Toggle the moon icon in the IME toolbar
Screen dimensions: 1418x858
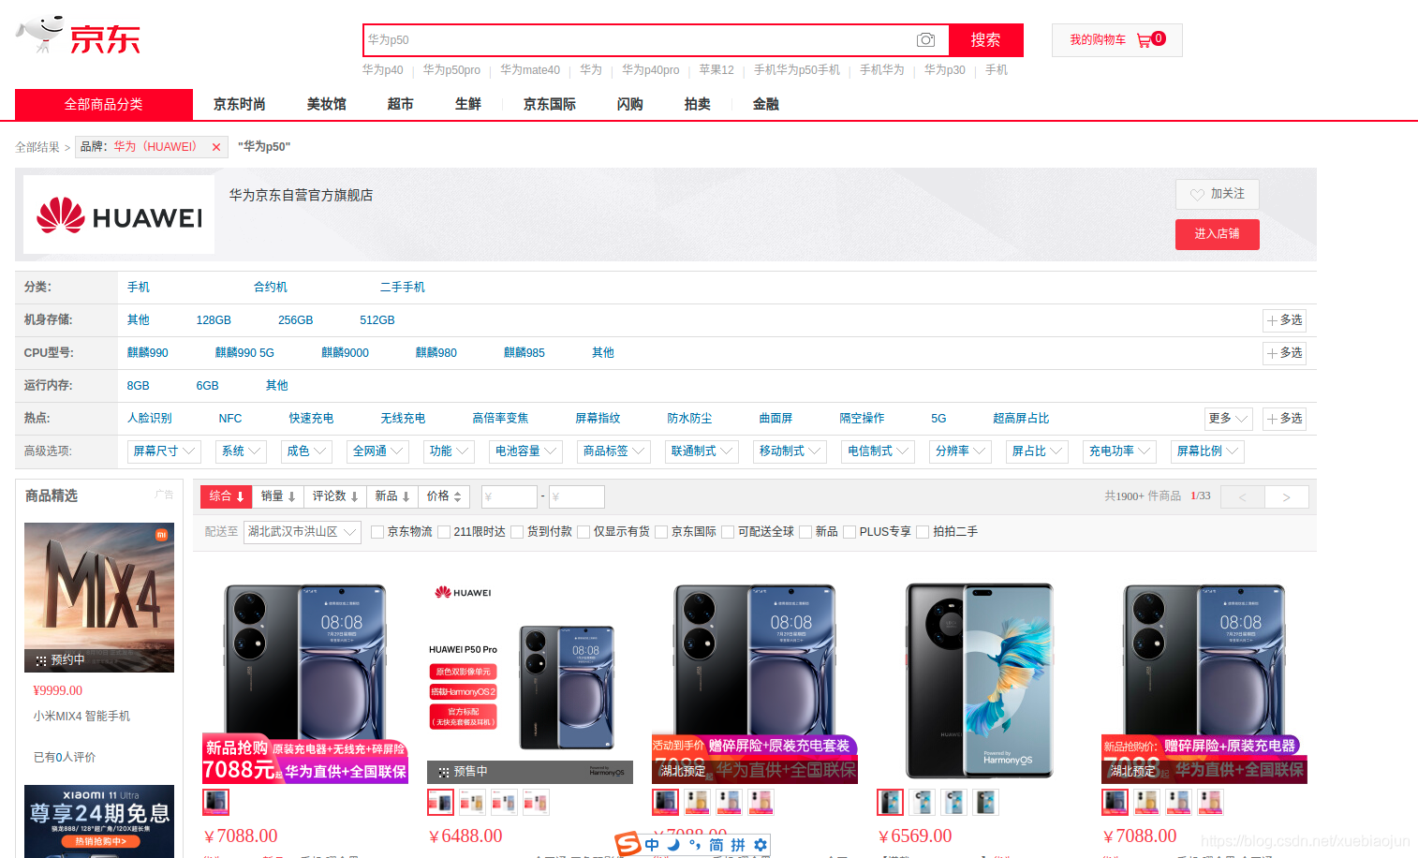pyautogui.click(x=673, y=845)
